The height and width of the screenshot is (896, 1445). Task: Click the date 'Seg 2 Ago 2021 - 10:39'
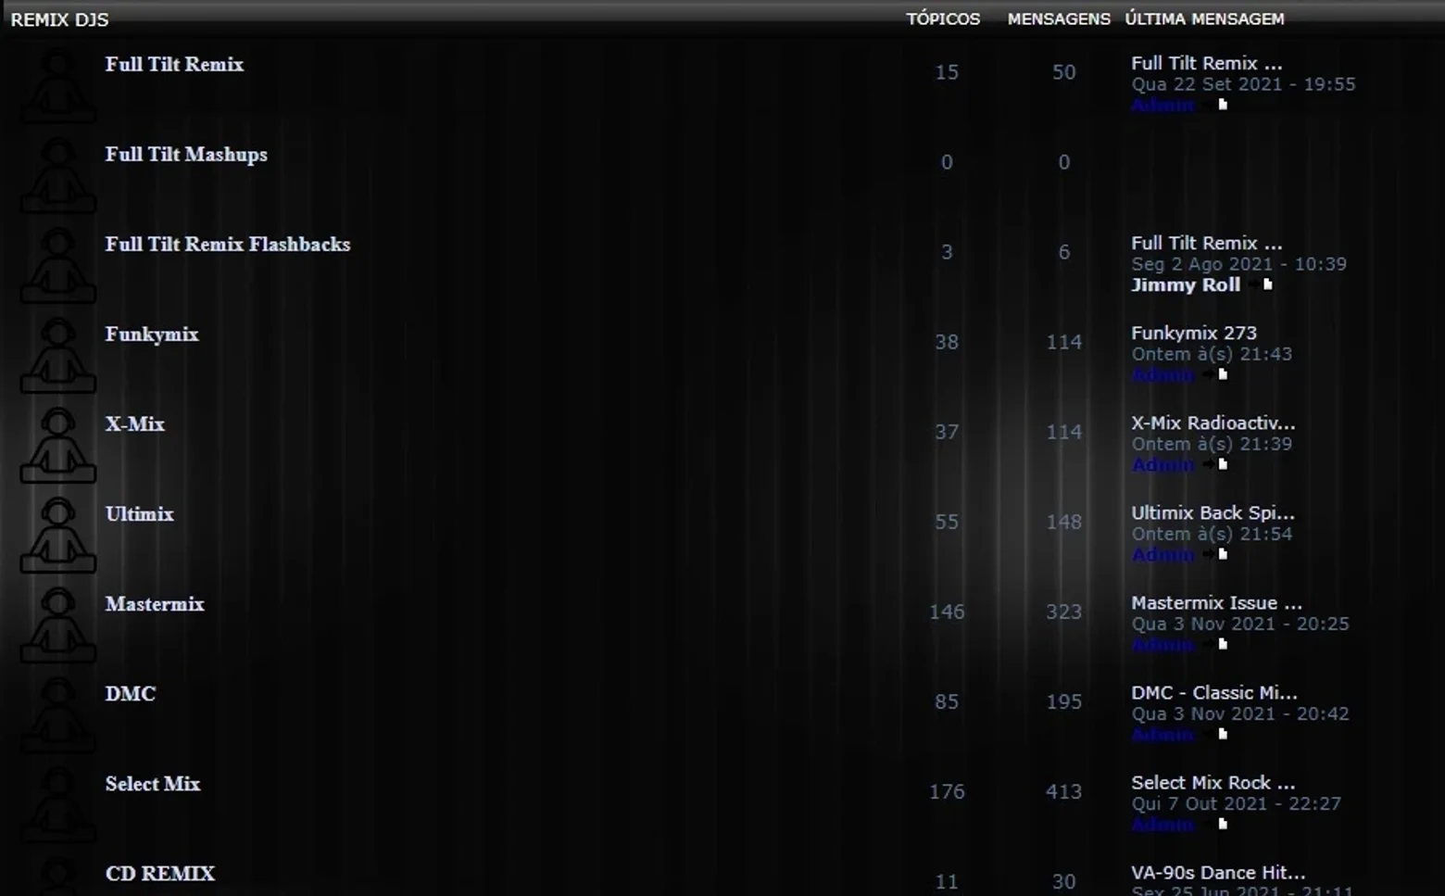(1239, 264)
